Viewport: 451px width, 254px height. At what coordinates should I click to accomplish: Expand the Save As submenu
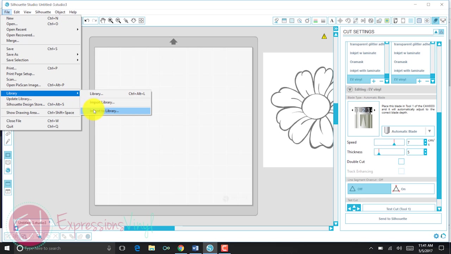click(x=41, y=54)
